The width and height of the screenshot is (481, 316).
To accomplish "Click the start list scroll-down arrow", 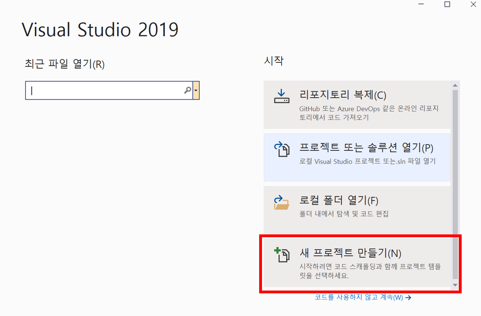I will [455, 285].
